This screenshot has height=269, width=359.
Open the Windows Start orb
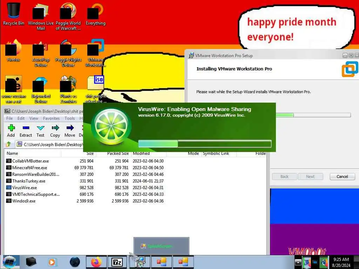9,262
